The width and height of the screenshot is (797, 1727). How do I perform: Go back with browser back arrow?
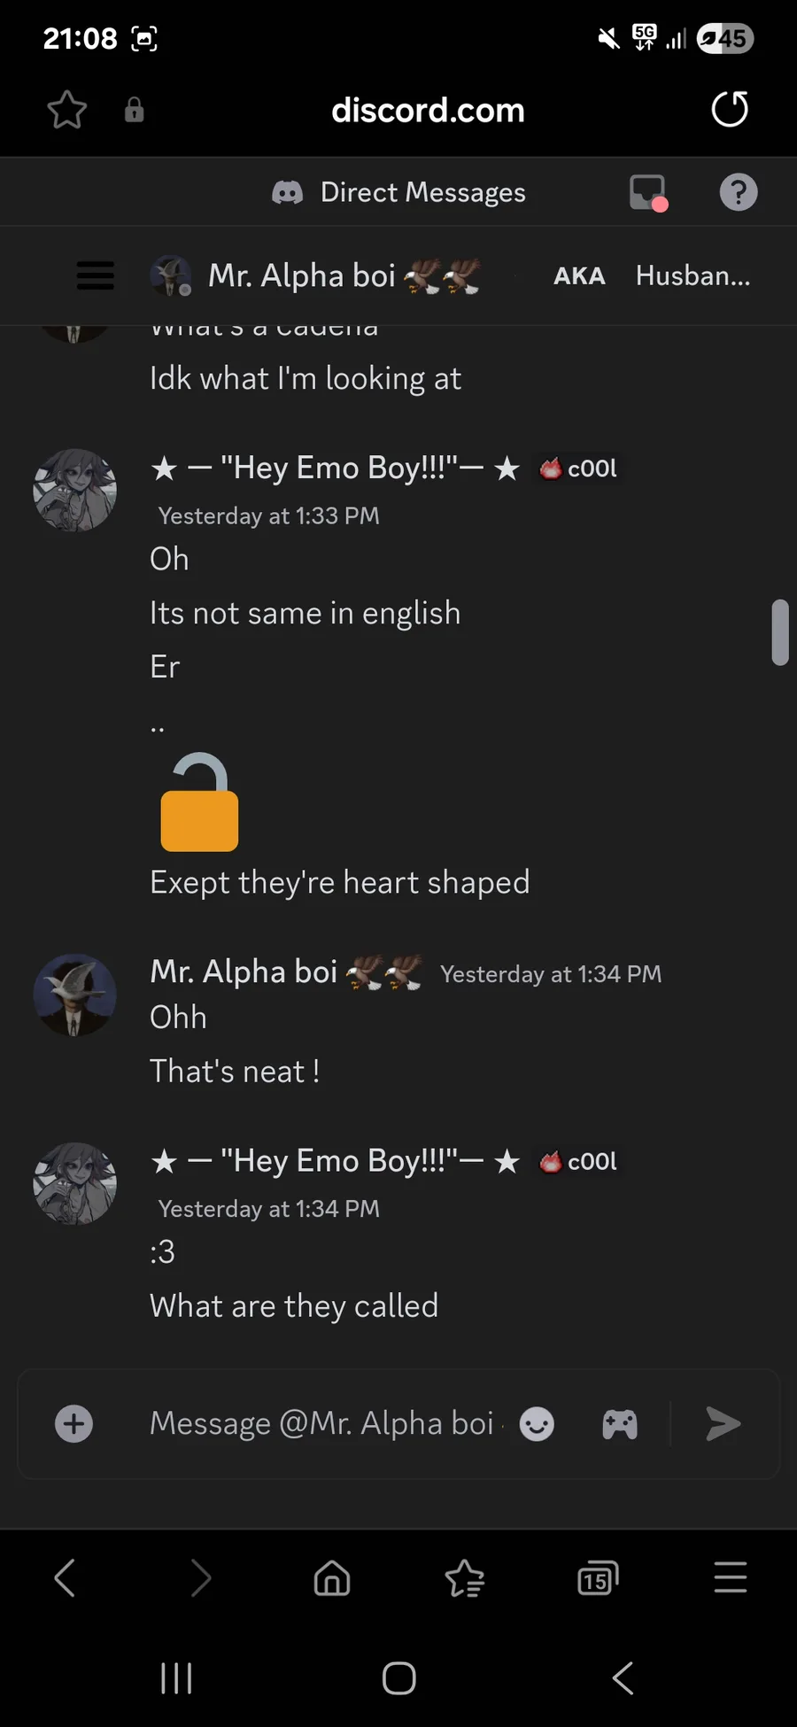click(x=65, y=1577)
